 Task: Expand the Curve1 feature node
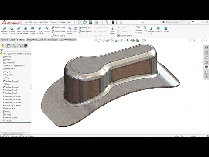click(1, 115)
